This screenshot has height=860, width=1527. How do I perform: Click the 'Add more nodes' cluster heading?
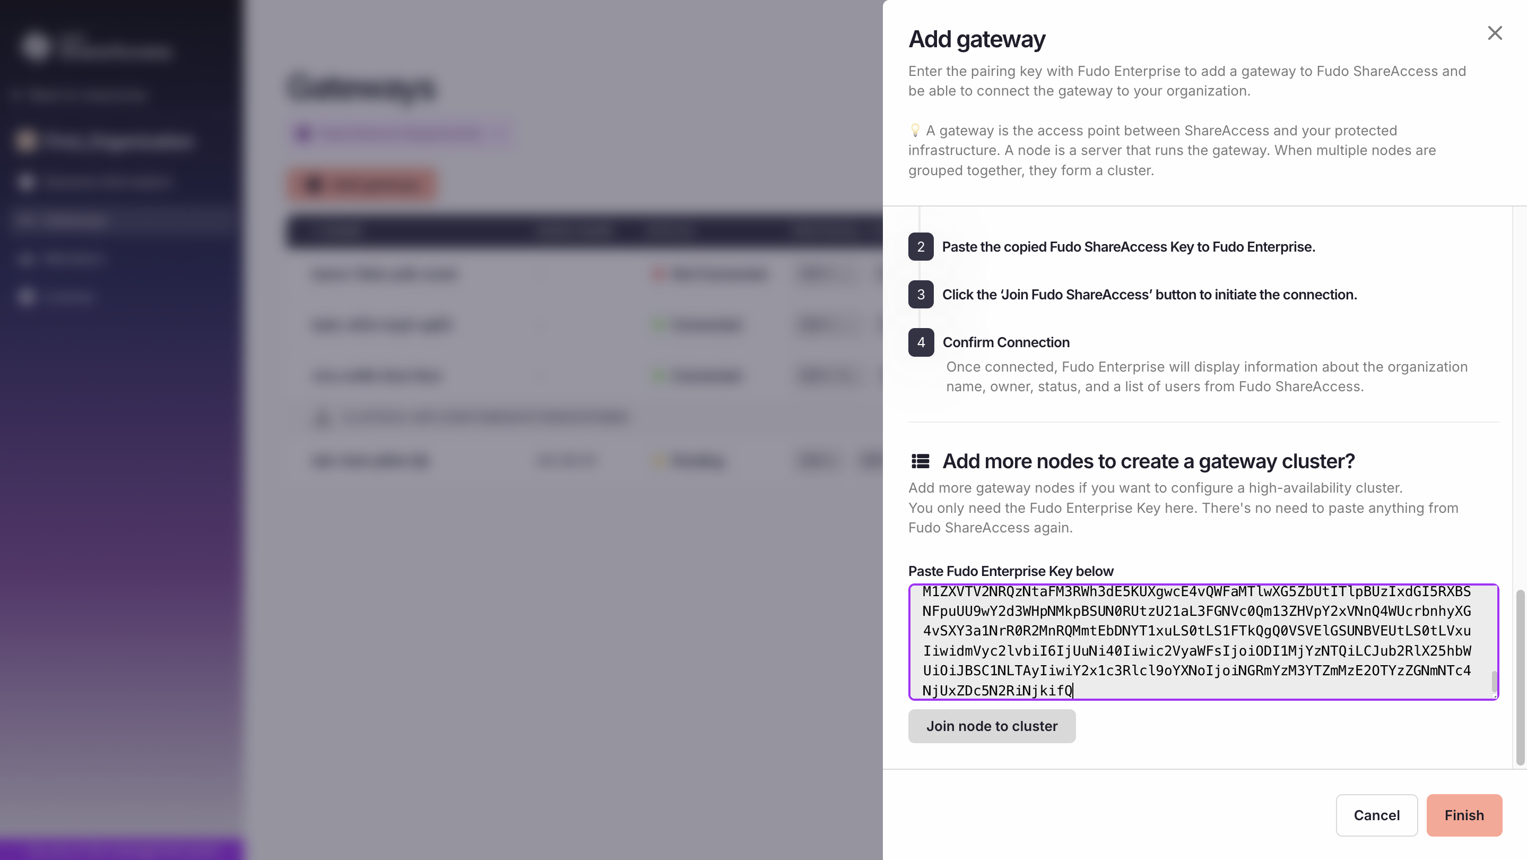1148,461
